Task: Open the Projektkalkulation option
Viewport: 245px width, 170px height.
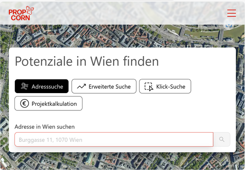Action: tap(48, 103)
